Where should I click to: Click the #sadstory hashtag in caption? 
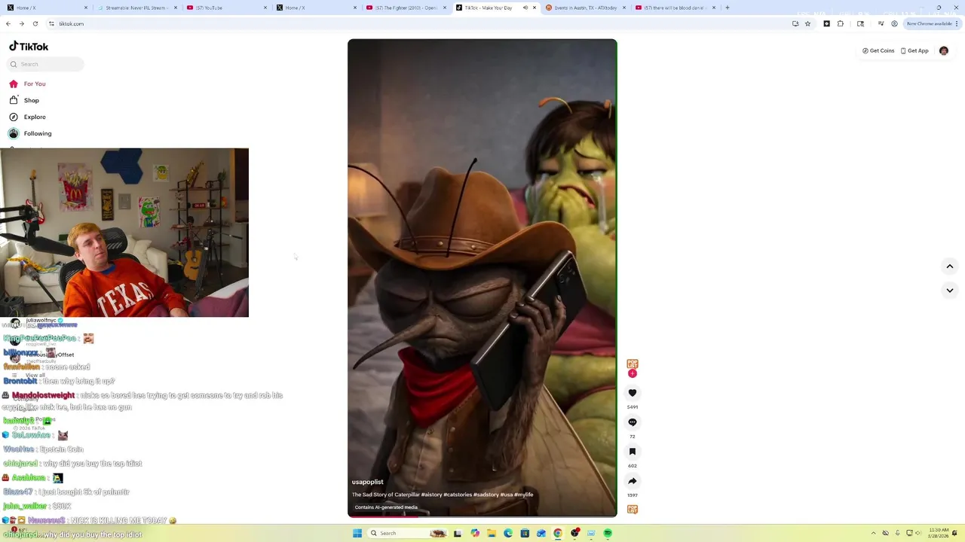click(486, 495)
